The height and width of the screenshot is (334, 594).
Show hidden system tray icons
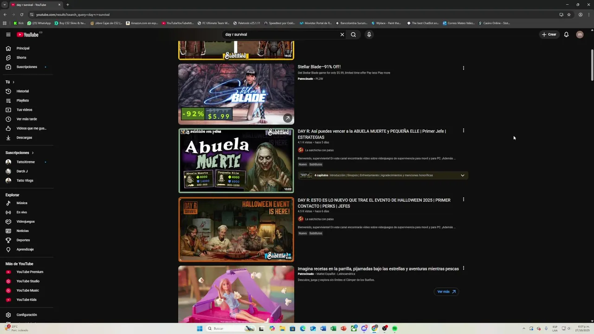524,328
